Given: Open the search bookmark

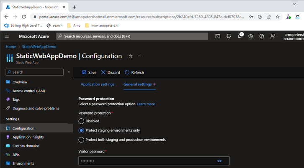Looking at the screenshot, I should pyautogui.click(x=55, y=25).
